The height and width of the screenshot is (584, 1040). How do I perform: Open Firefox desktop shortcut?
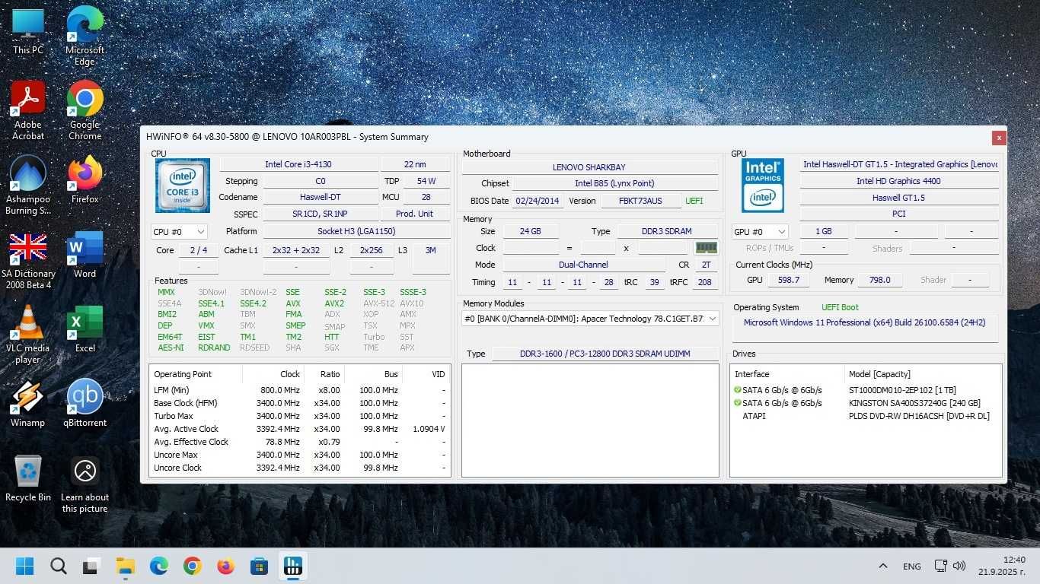tap(85, 179)
